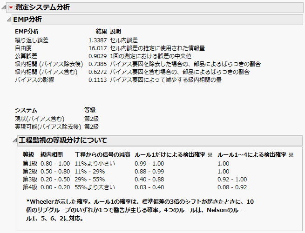Select 第2級 grade for 実現可能(バイアス除去後)
This screenshot has width=305, height=233.
[x=91, y=126]
